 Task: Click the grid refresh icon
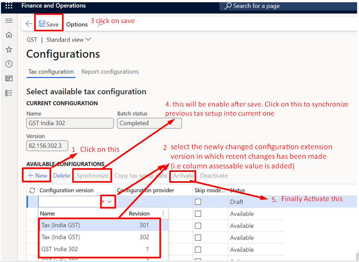point(32,190)
